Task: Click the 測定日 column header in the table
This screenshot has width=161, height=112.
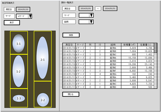Action: pos(69,45)
